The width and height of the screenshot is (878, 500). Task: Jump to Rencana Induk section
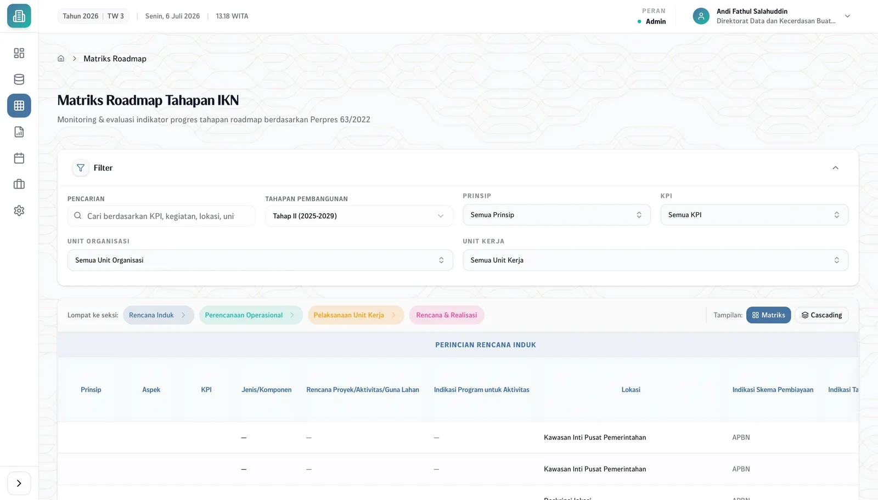158,315
